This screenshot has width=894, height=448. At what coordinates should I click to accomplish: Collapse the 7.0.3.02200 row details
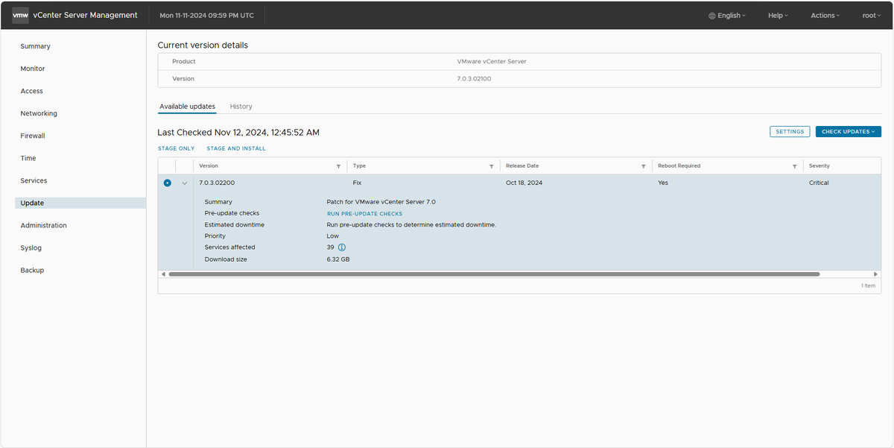click(185, 183)
